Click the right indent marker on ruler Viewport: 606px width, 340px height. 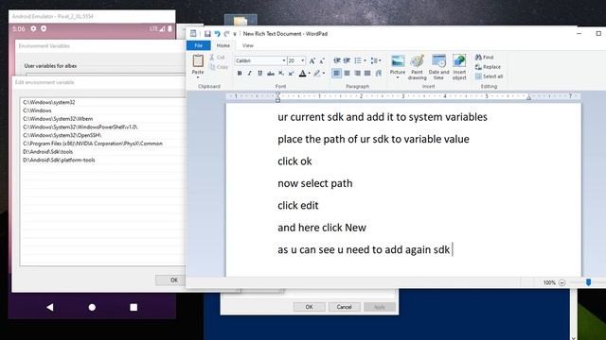pyautogui.click(x=528, y=98)
